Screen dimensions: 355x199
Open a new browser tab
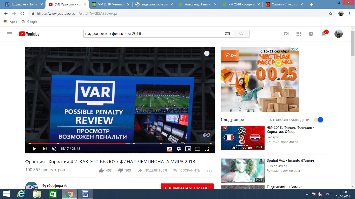coord(312,4)
